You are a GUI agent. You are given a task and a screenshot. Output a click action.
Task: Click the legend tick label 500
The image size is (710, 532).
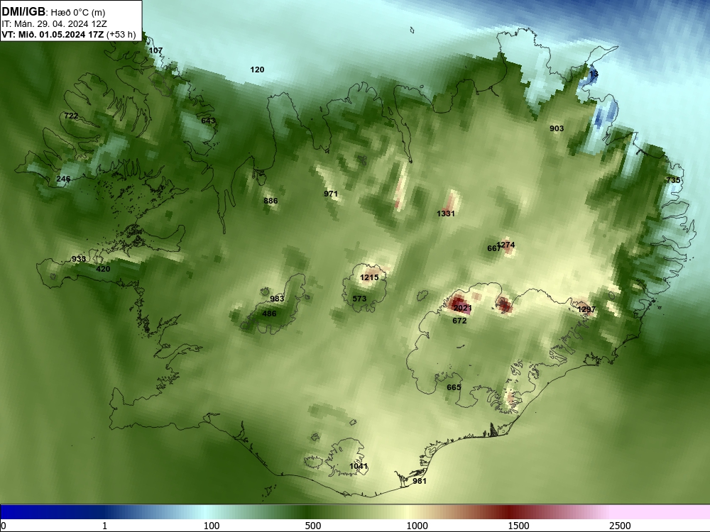pyautogui.click(x=313, y=526)
